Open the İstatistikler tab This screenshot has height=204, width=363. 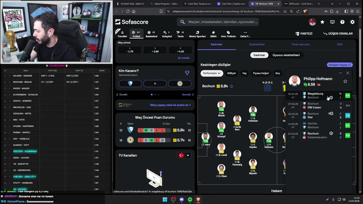coord(257,44)
